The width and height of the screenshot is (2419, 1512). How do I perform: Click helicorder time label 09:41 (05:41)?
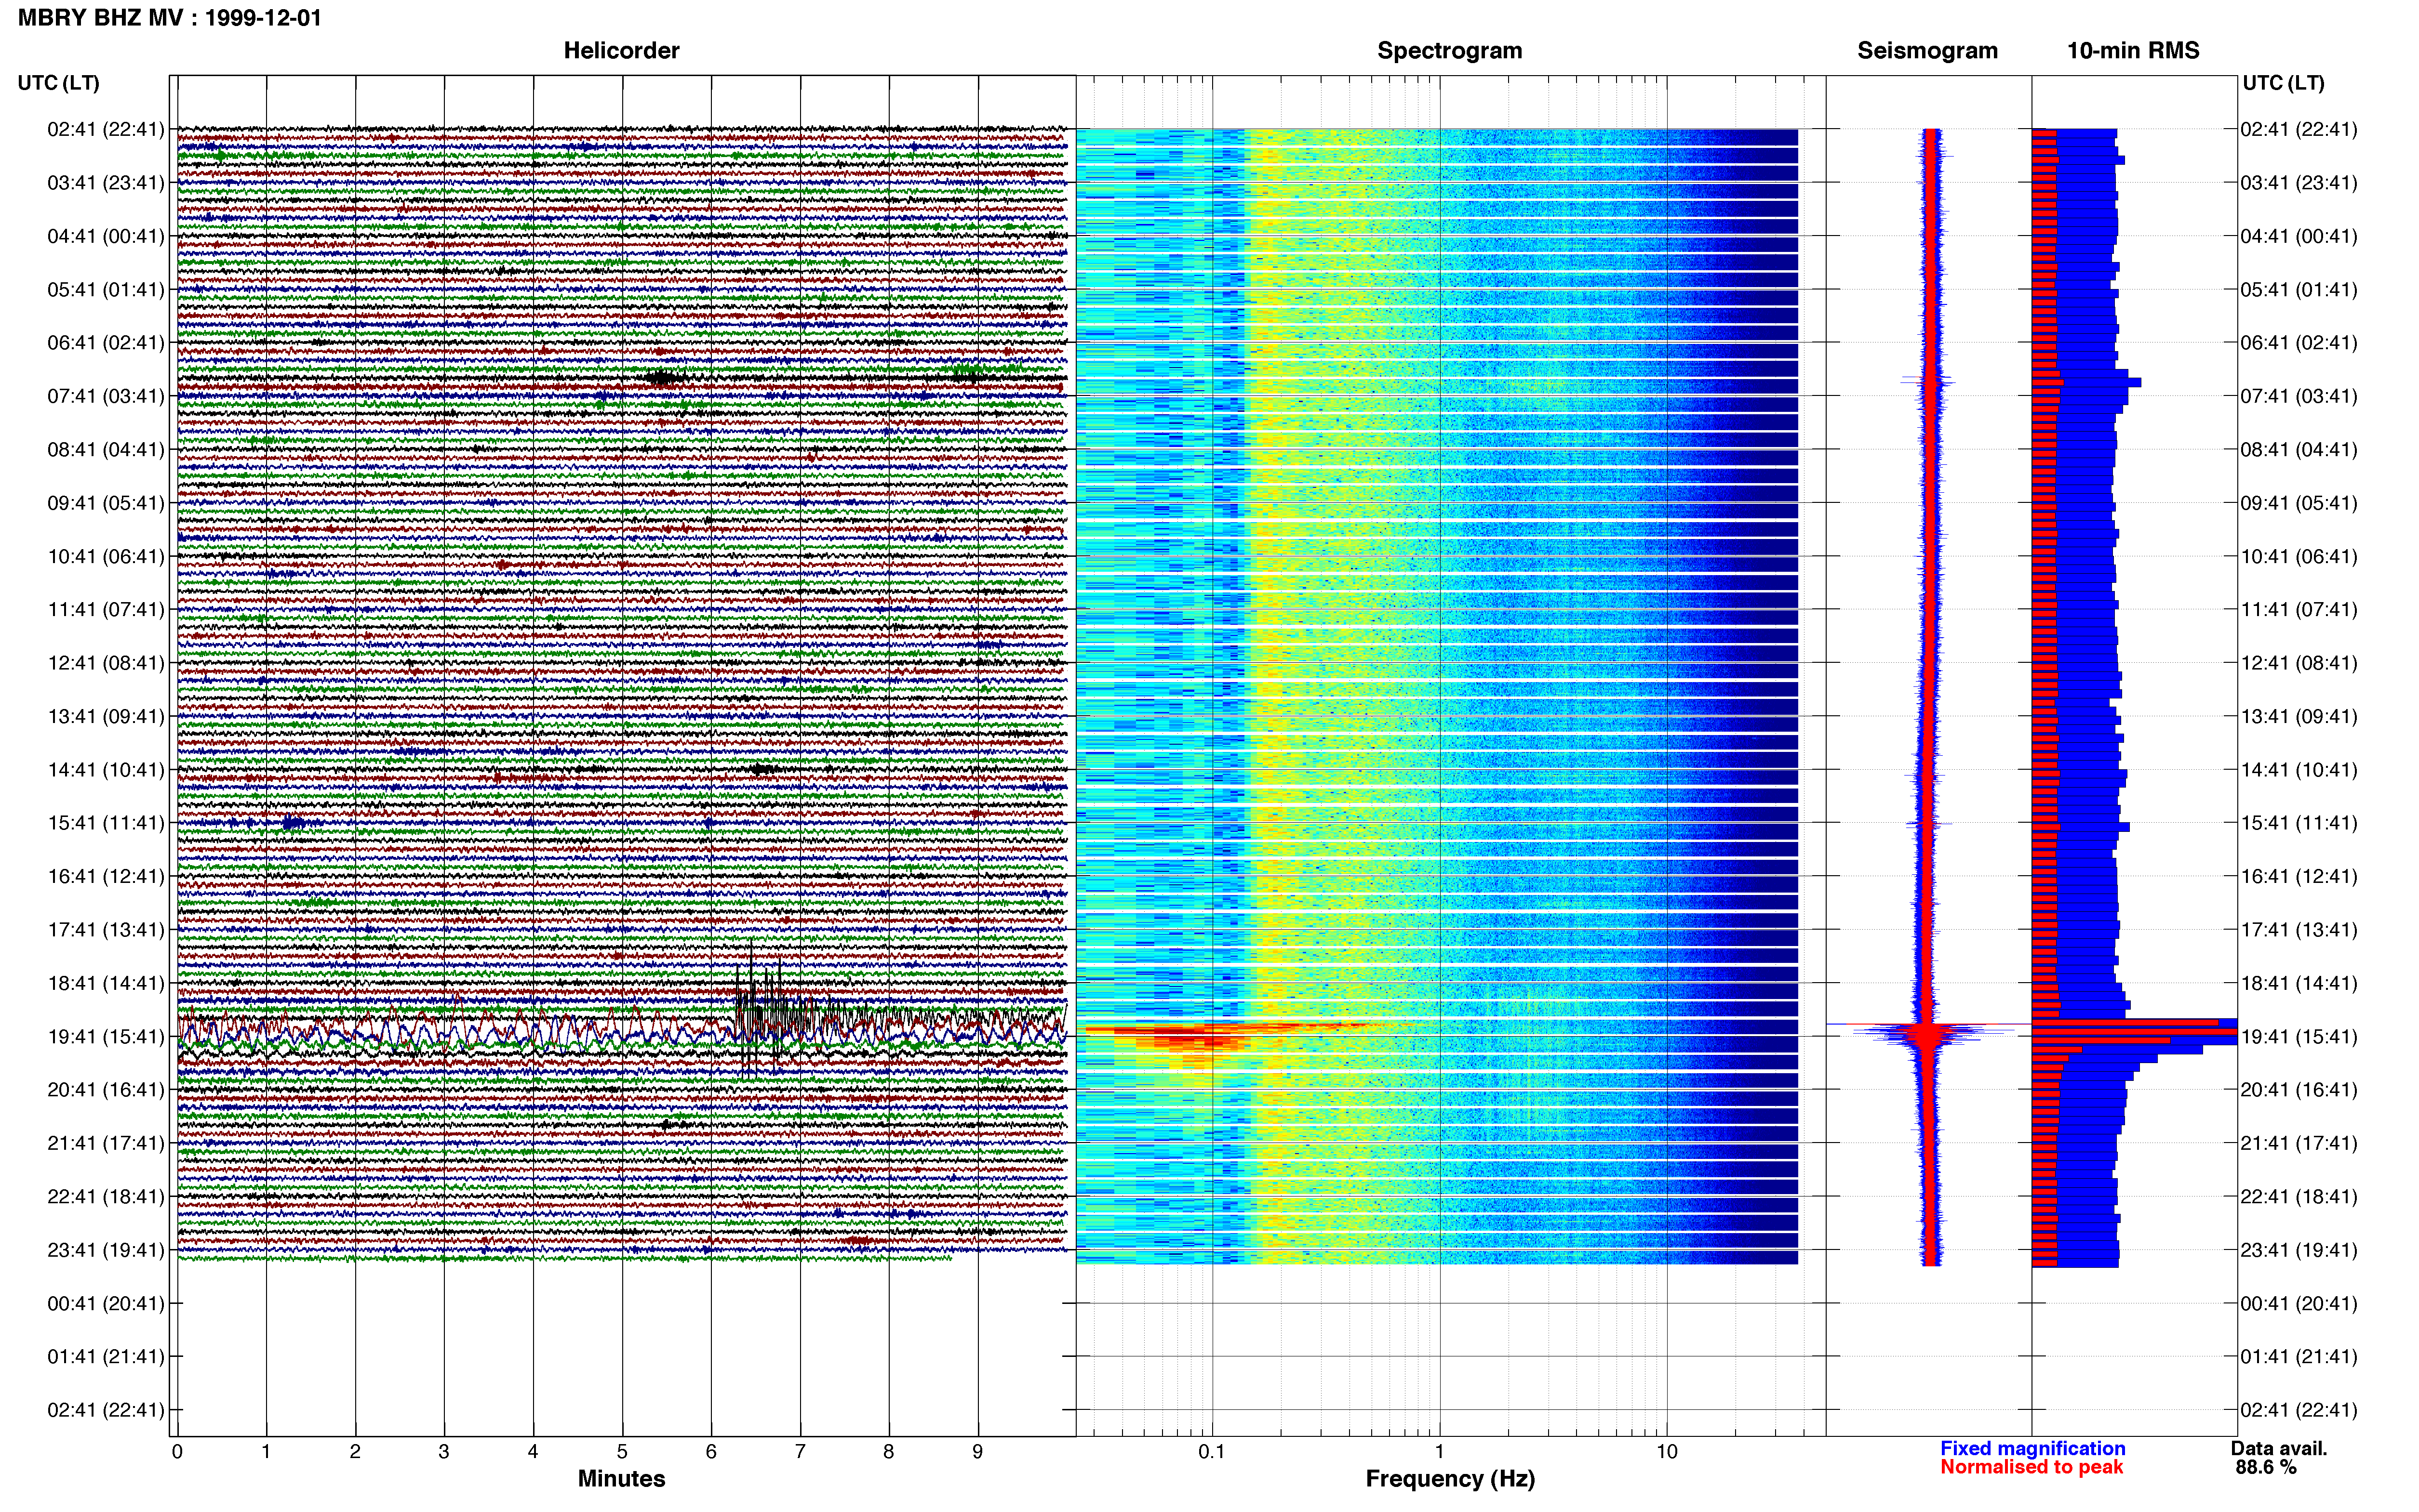point(105,502)
